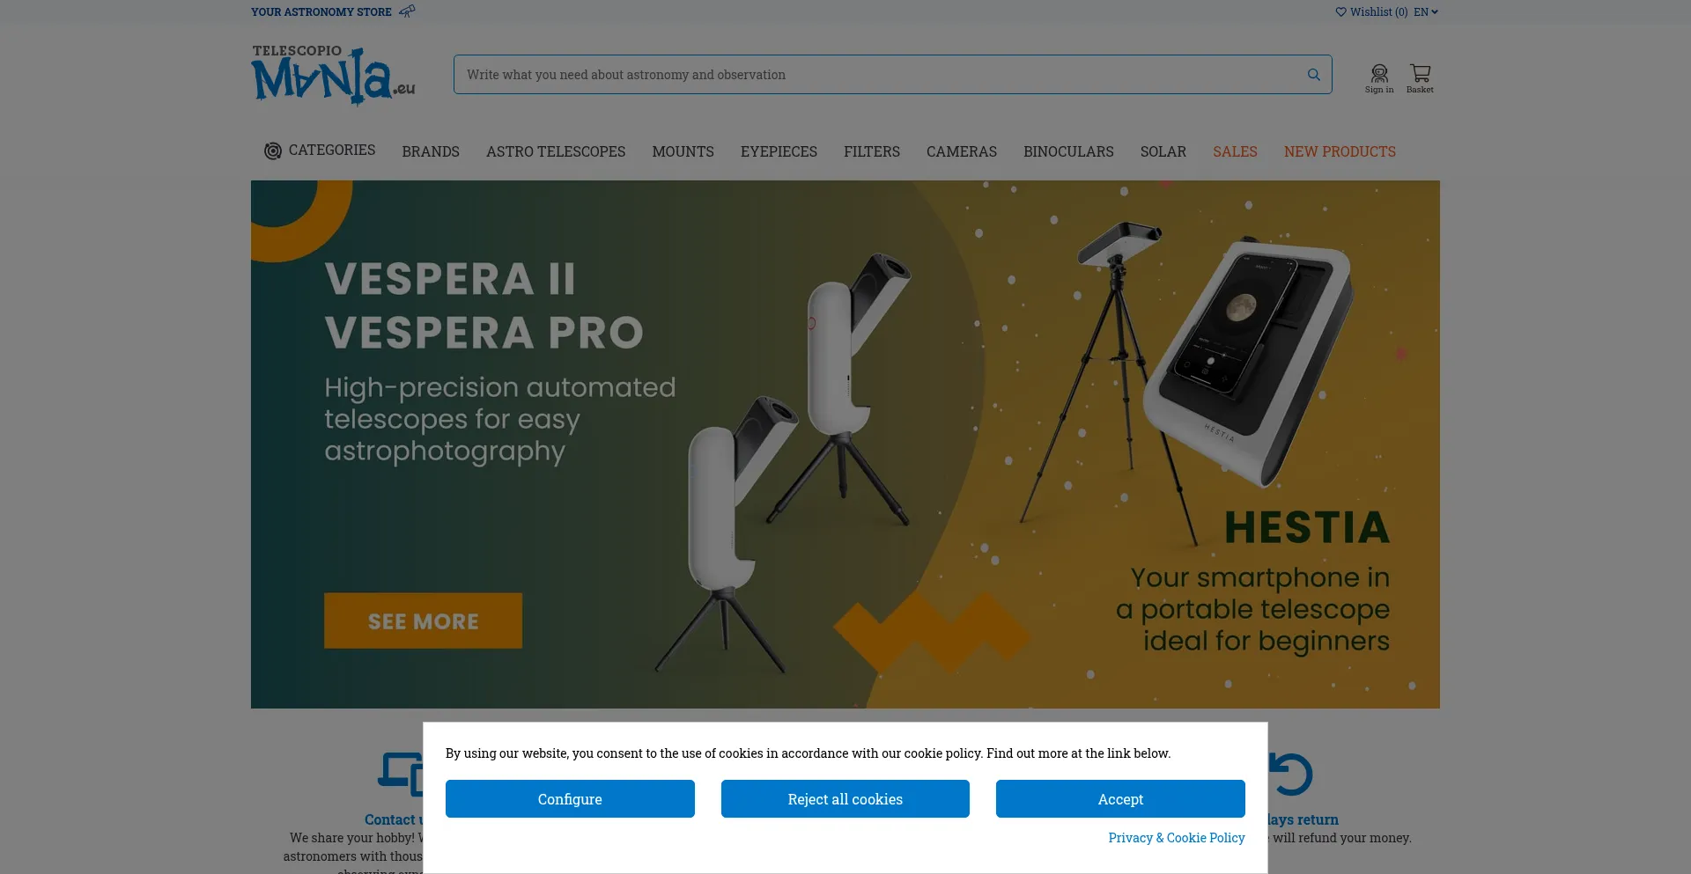Click the search magnifier icon
1691x874 pixels.
(1313, 75)
